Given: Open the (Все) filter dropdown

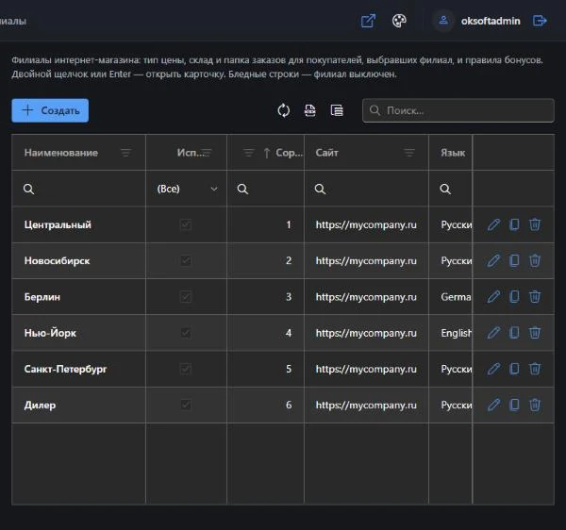Looking at the screenshot, I should point(186,189).
